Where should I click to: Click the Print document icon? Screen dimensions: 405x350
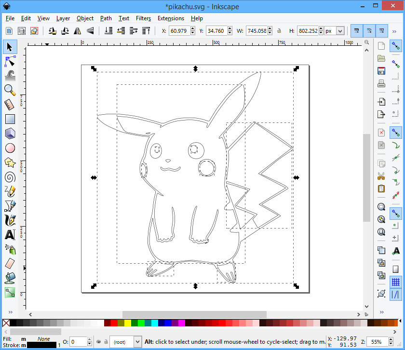click(381, 84)
